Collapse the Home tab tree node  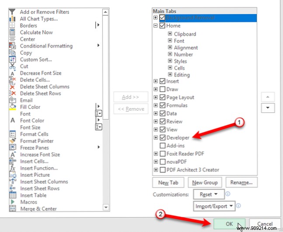(x=155, y=25)
